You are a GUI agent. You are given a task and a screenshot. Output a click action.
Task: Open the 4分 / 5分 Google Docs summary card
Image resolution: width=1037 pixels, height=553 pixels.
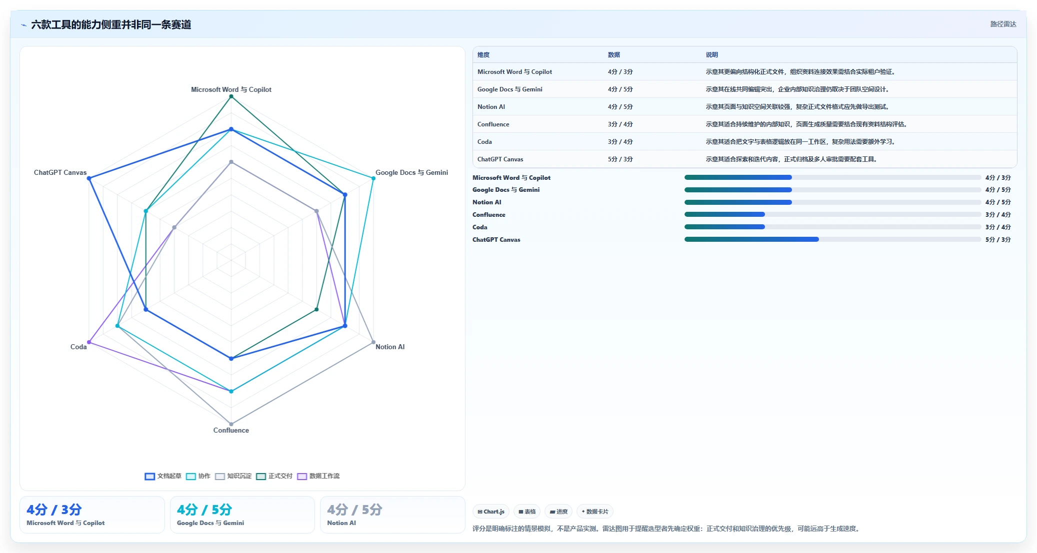coord(242,515)
